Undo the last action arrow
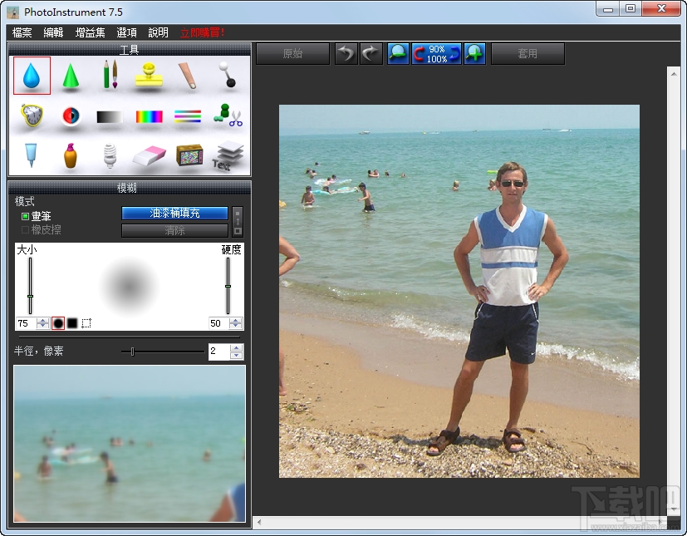Screen dimensions: 687x536 (346, 53)
